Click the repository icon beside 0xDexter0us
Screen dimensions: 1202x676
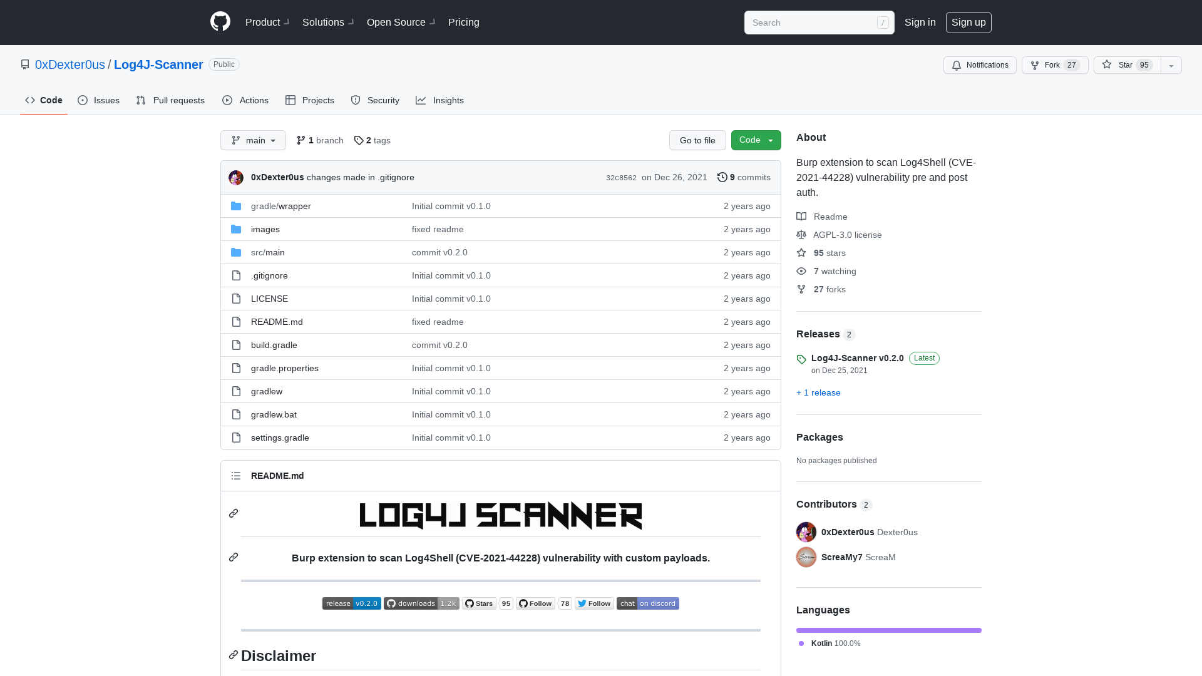click(25, 64)
